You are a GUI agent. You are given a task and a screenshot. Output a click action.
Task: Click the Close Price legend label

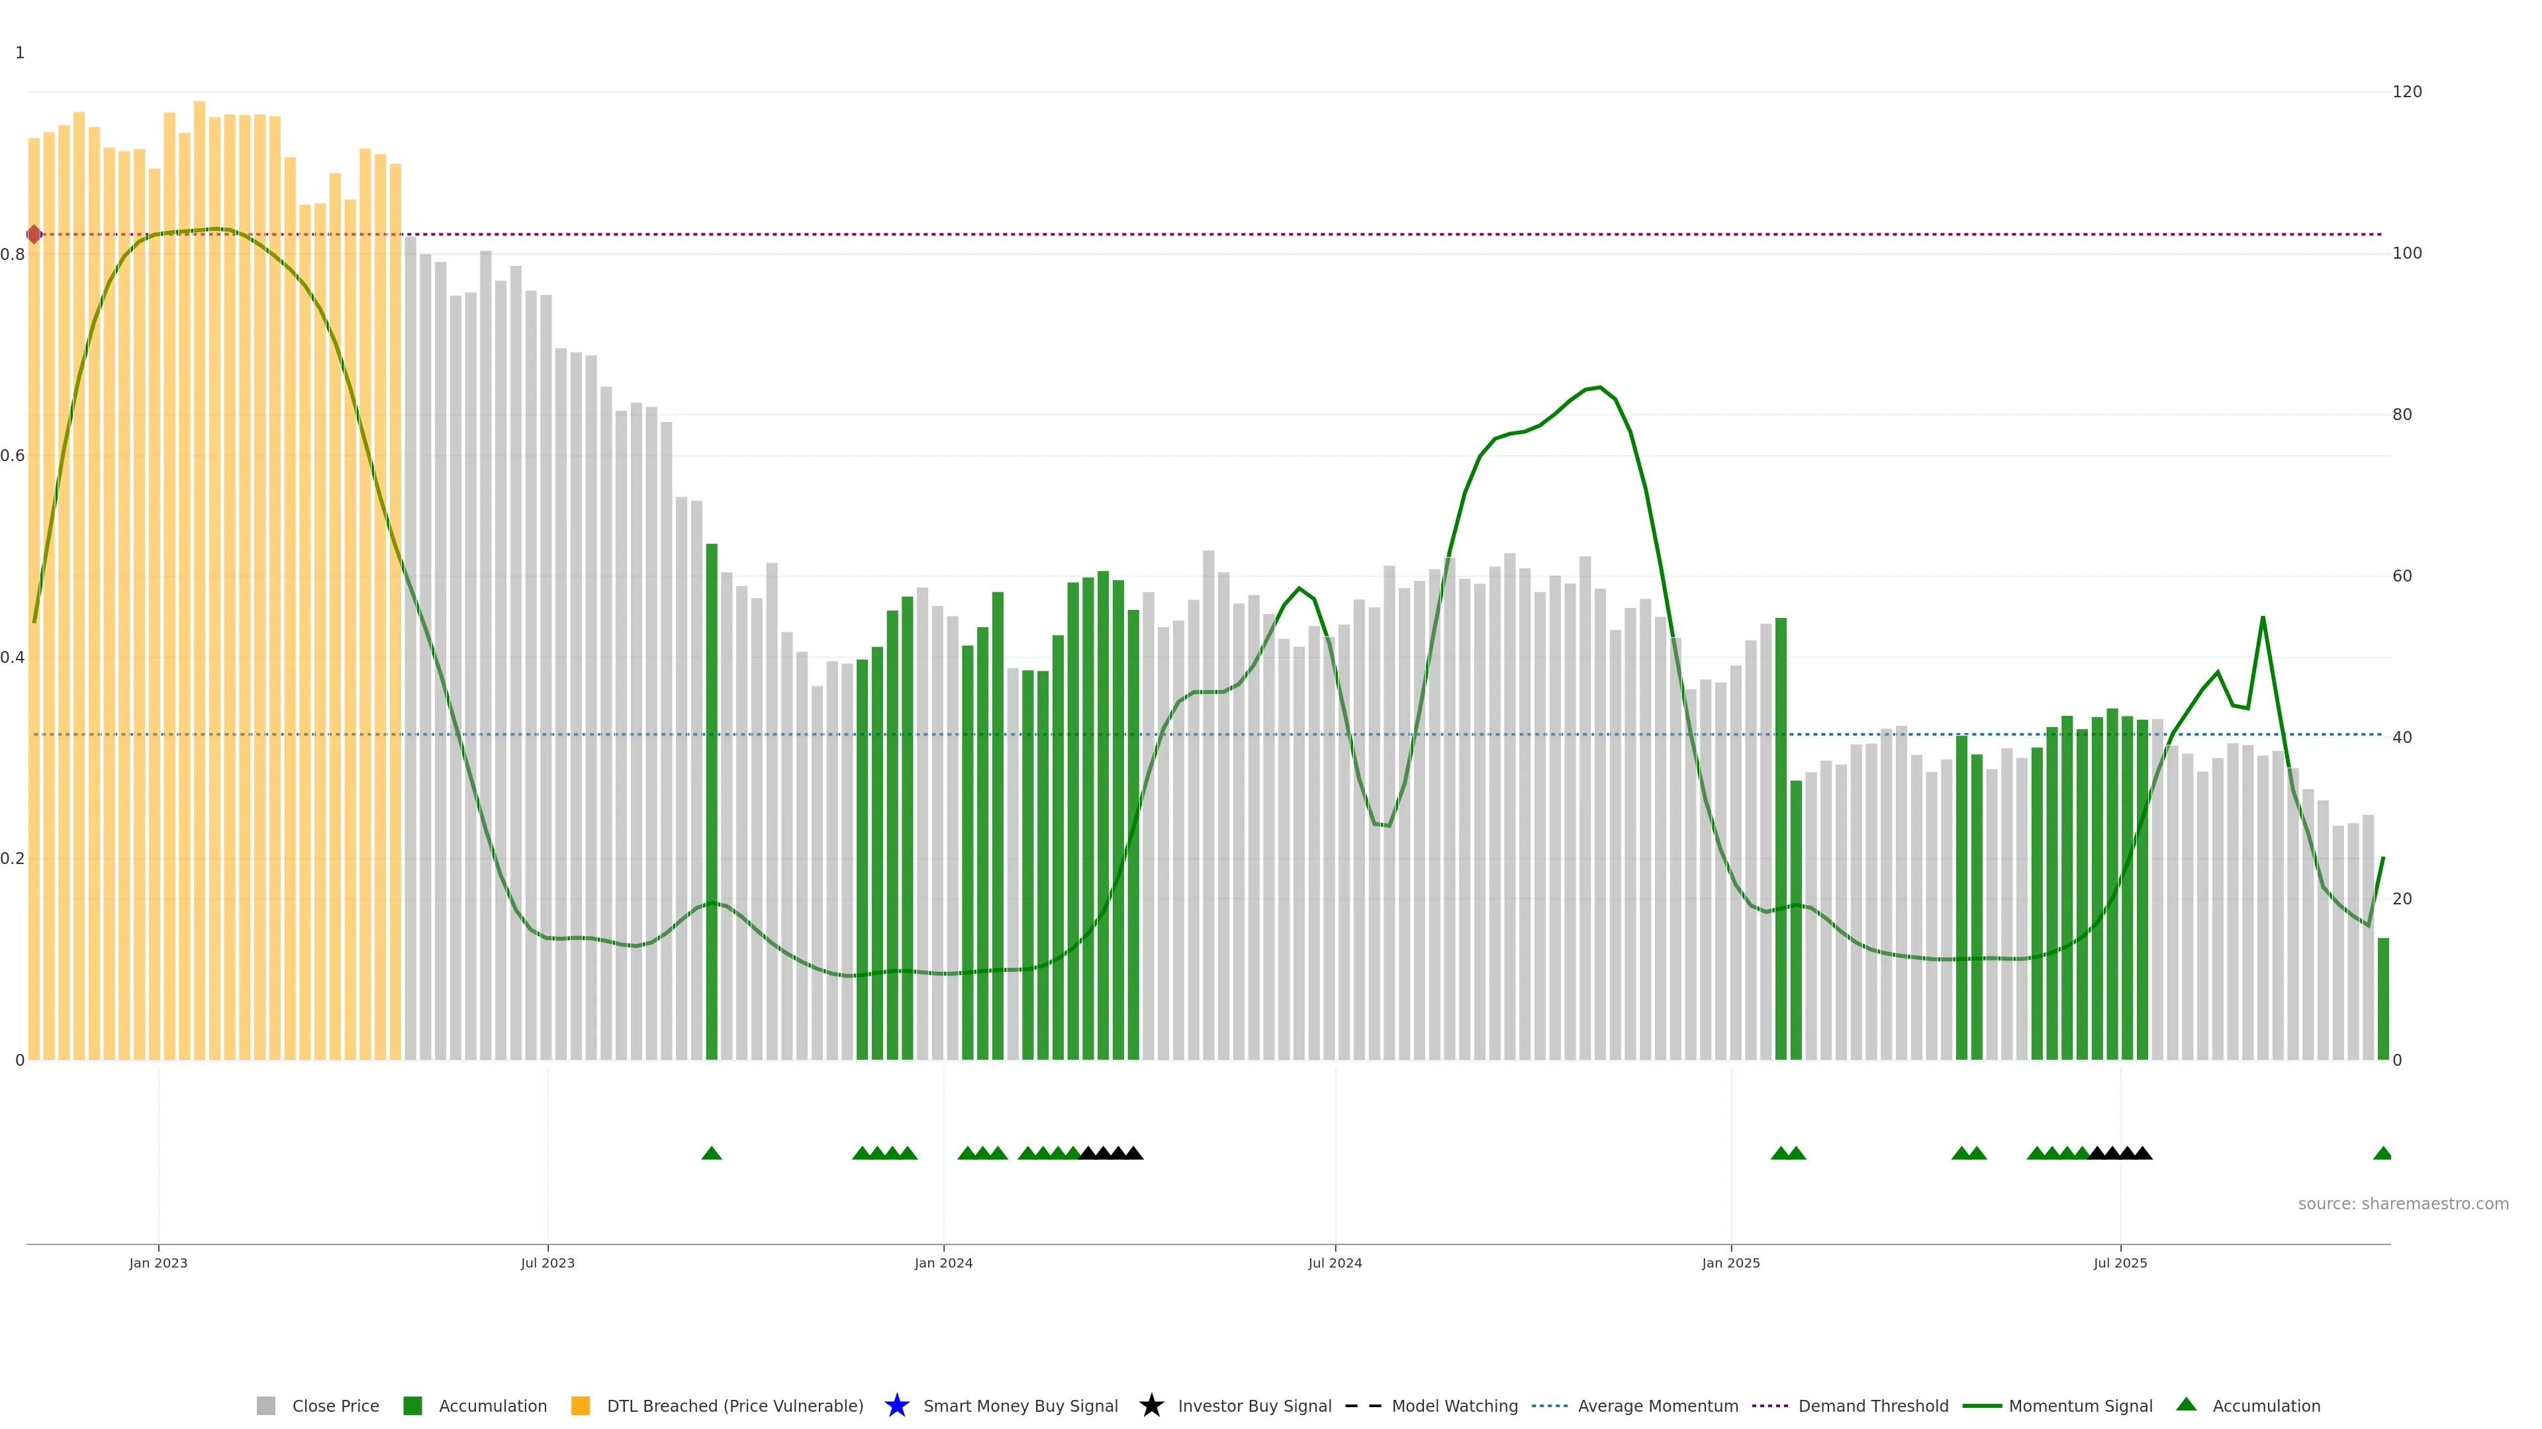pos(336,1405)
